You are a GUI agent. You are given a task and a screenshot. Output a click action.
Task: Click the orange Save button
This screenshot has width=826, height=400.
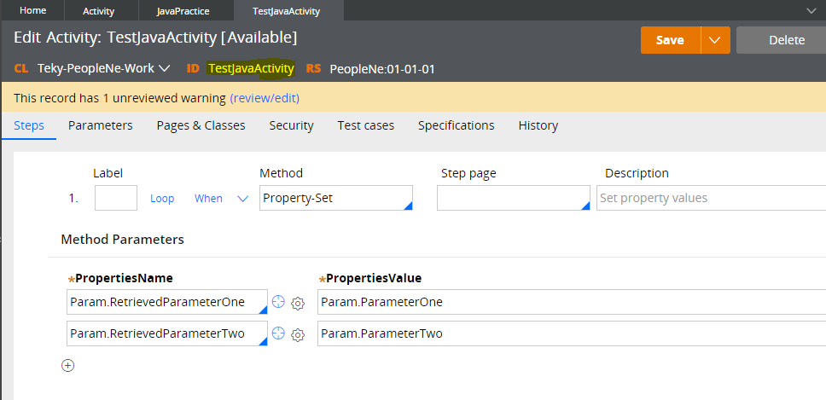(x=670, y=40)
